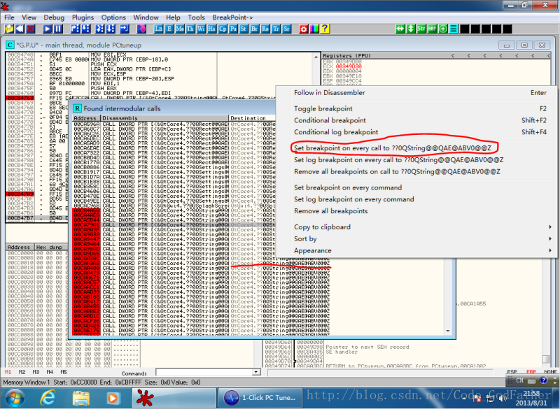Click scroll-down arrow of Found intermodular calls list

(x=448, y=331)
